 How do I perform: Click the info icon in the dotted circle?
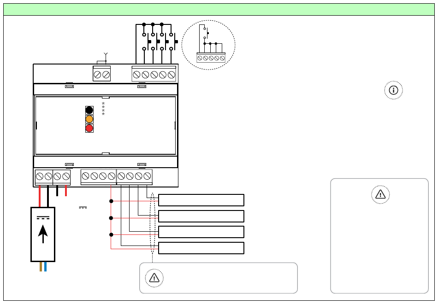(x=393, y=90)
